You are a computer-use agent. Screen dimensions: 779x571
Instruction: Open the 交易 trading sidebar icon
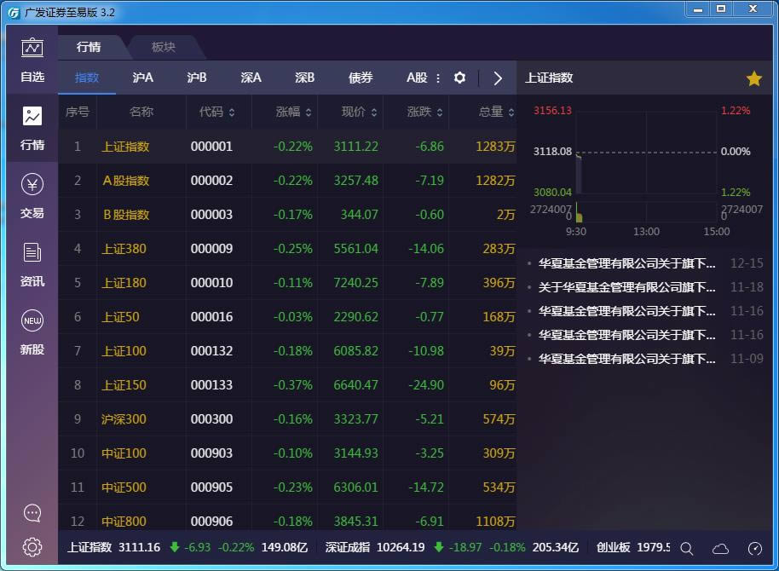click(x=32, y=196)
